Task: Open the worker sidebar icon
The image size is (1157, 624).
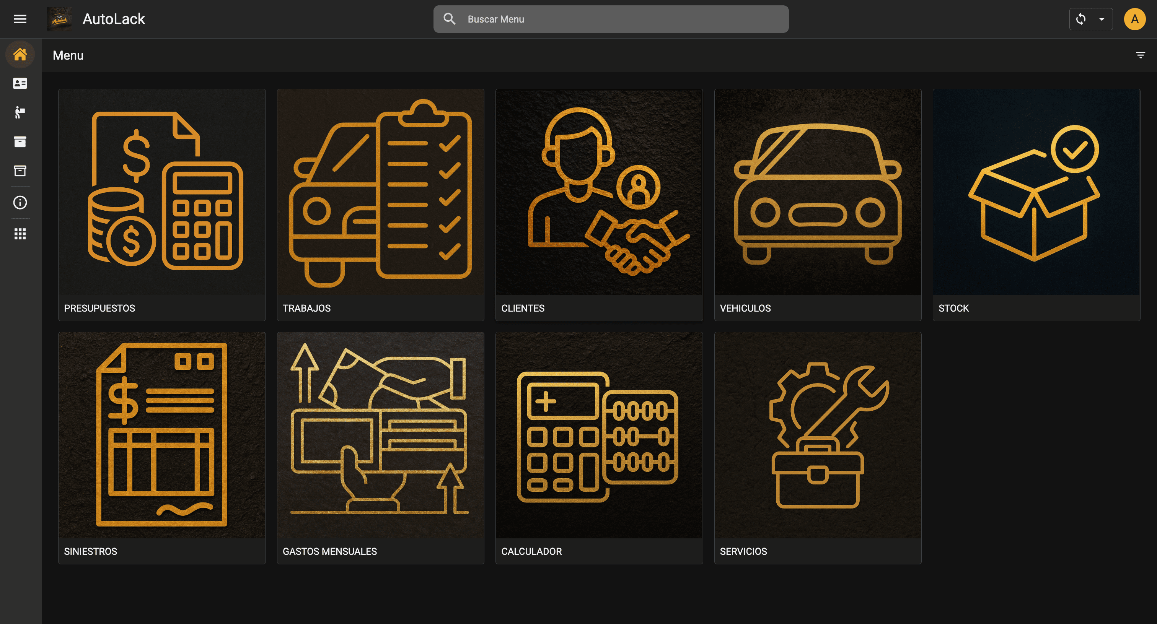Action: 20,112
